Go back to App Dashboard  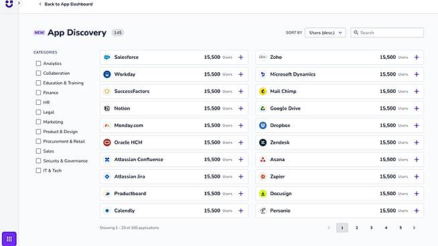66,4
